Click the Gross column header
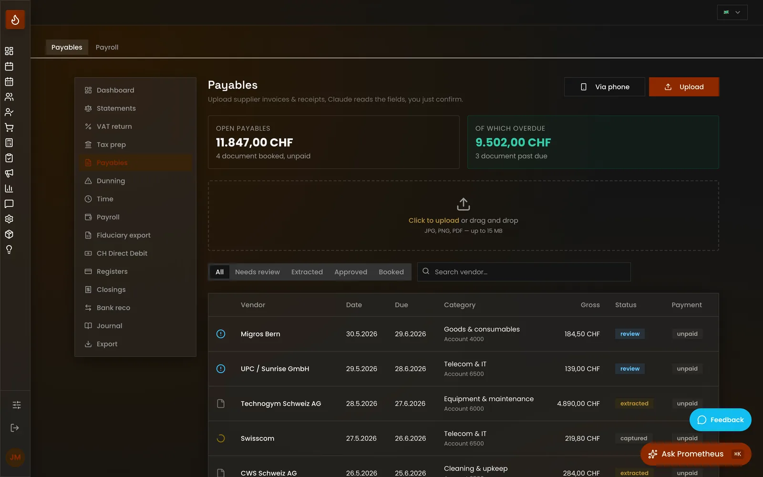The height and width of the screenshot is (477, 763). pos(590,305)
